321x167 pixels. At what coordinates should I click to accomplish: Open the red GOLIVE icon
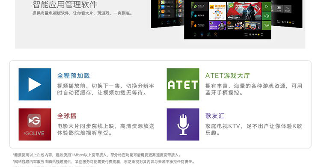[35, 124]
